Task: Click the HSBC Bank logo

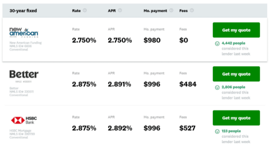Action: (x=24, y=120)
